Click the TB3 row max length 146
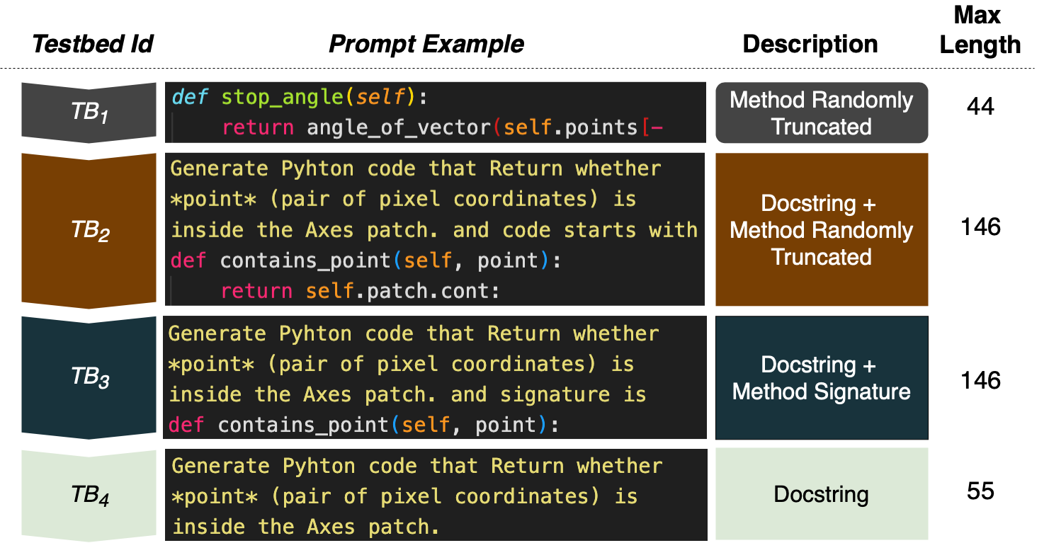The width and height of the screenshot is (1049, 543). pyautogui.click(x=980, y=380)
